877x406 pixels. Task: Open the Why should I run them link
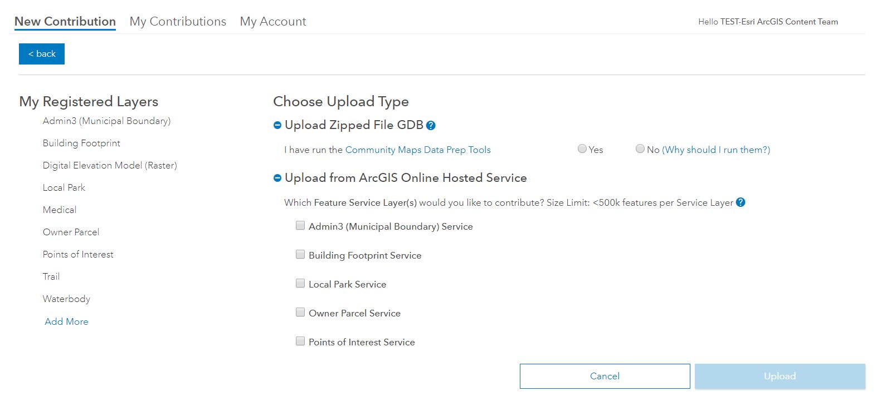click(716, 150)
